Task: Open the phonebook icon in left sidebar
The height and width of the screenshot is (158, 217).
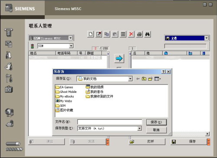Action: click(x=9, y=32)
